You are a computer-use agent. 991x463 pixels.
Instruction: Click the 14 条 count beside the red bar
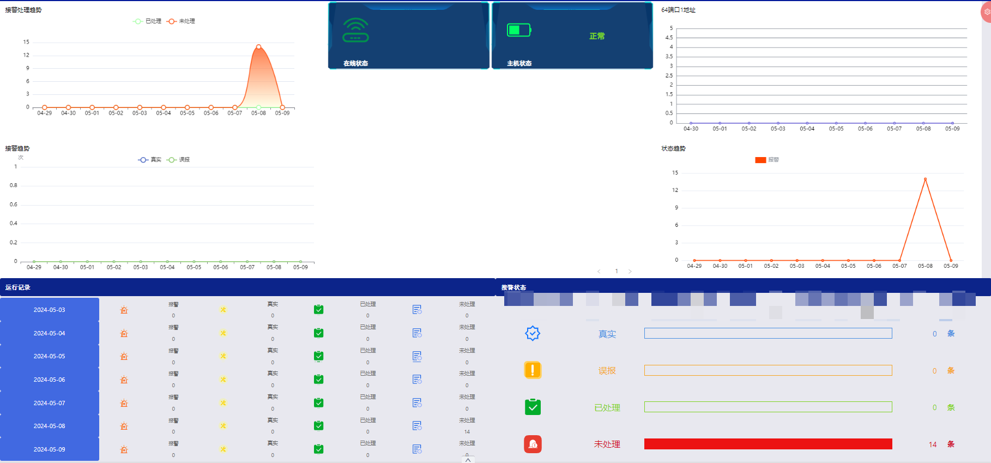pyautogui.click(x=941, y=444)
